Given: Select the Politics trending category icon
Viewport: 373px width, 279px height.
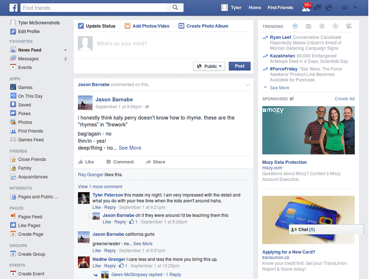Looking at the screenshot, I should click(309, 26).
